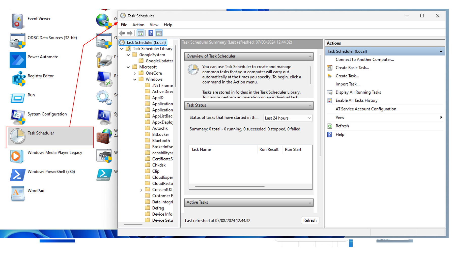452x262 pixels.
Task: Toggle the Show/Hide Action Pane icon
Action: [x=159, y=33]
